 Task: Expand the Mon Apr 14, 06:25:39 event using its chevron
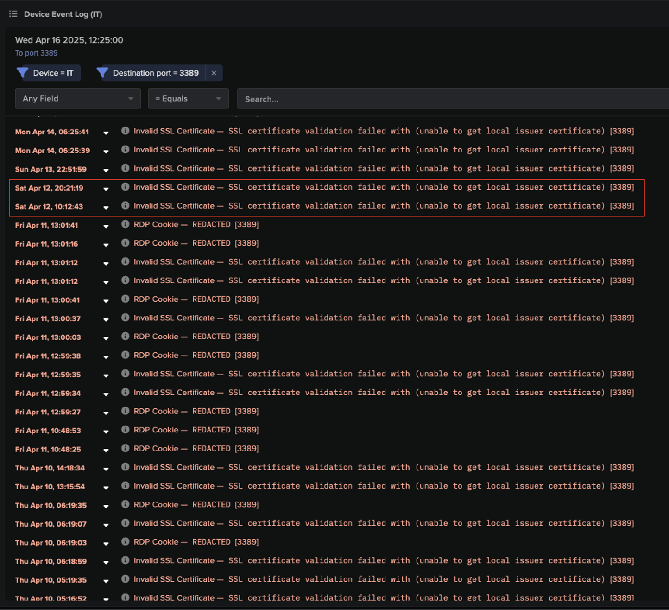click(106, 152)
